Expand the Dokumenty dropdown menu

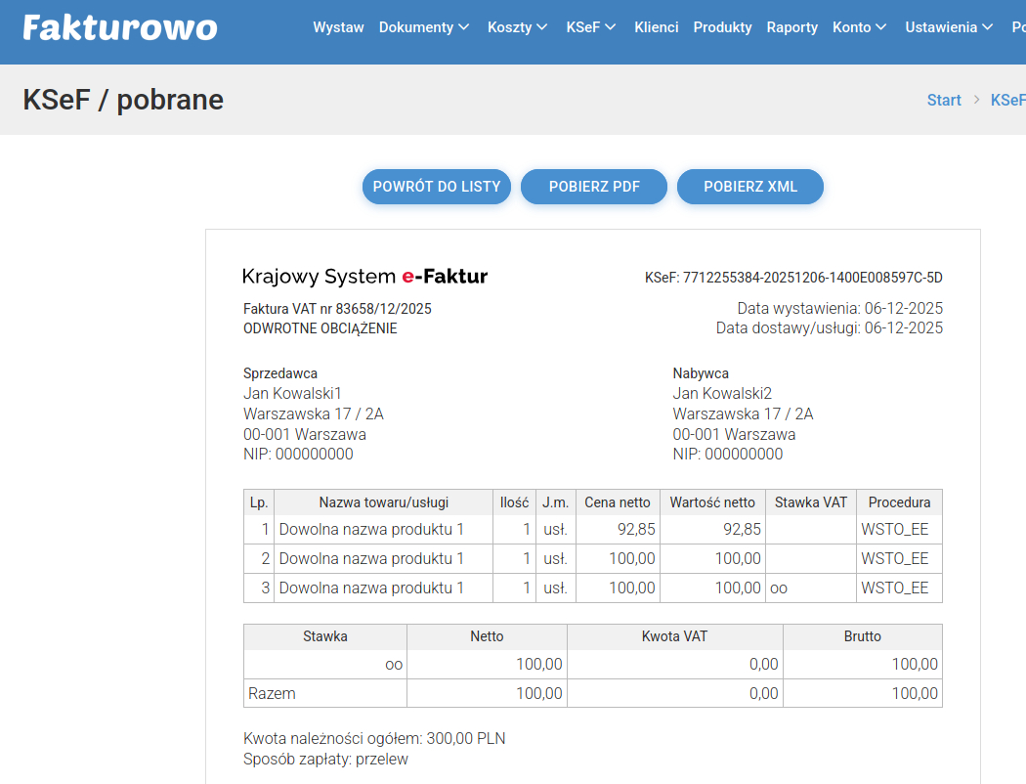[424, 27]
